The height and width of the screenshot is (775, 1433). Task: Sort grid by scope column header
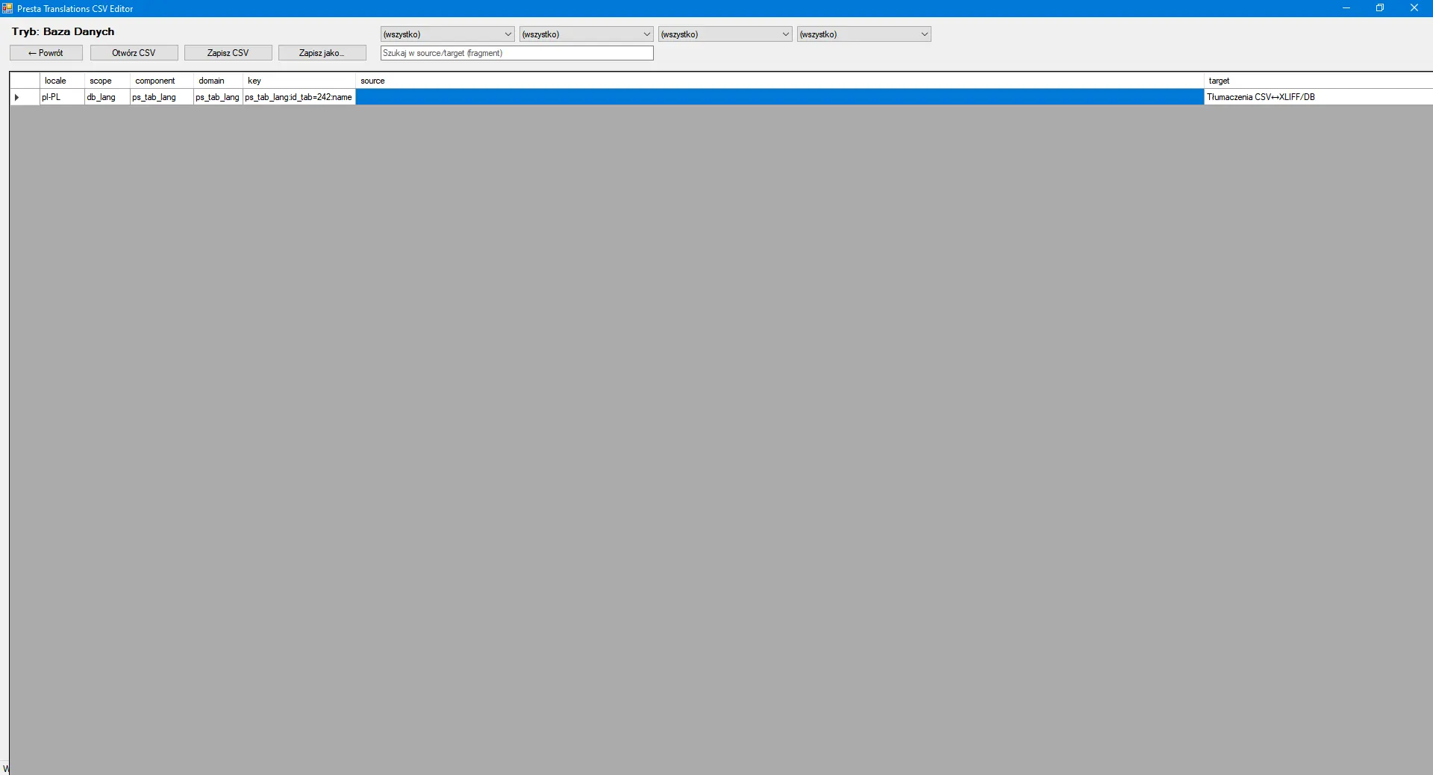tap(104, 81)
